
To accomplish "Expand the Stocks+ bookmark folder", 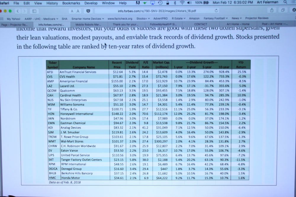I will point(143,19).
